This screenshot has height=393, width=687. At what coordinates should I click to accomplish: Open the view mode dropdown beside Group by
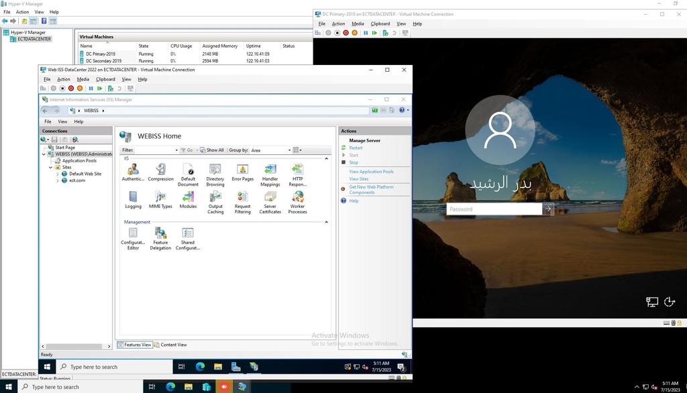[x=297, y=150]
